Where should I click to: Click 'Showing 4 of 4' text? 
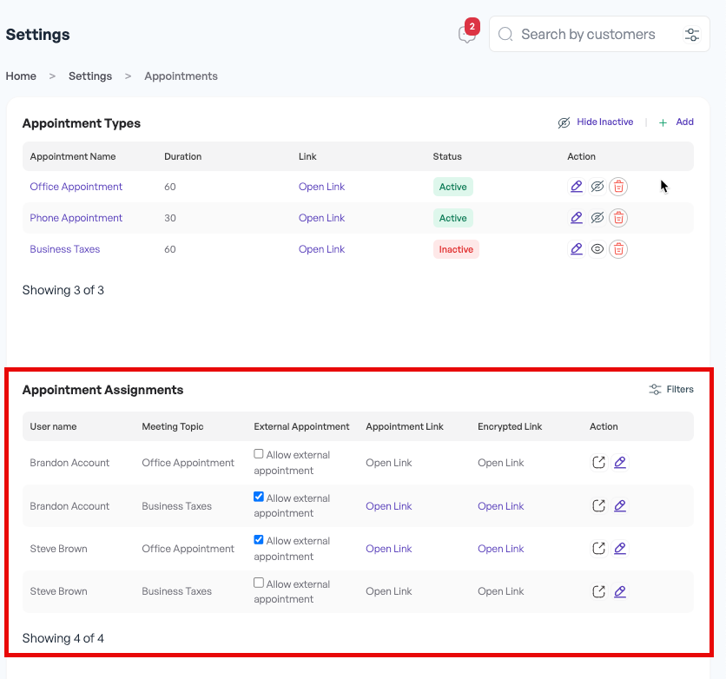pos(63,638)
